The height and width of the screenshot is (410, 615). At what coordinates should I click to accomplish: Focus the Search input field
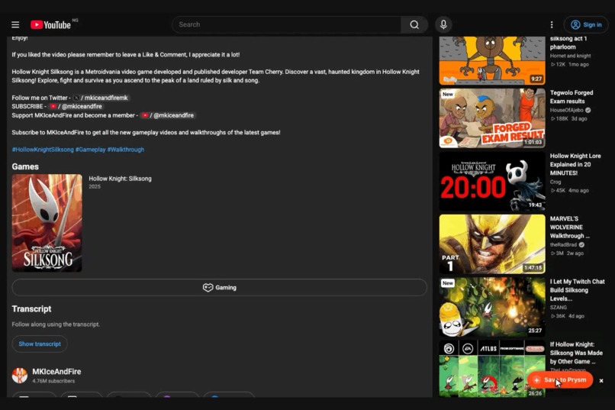pos(287,24)
